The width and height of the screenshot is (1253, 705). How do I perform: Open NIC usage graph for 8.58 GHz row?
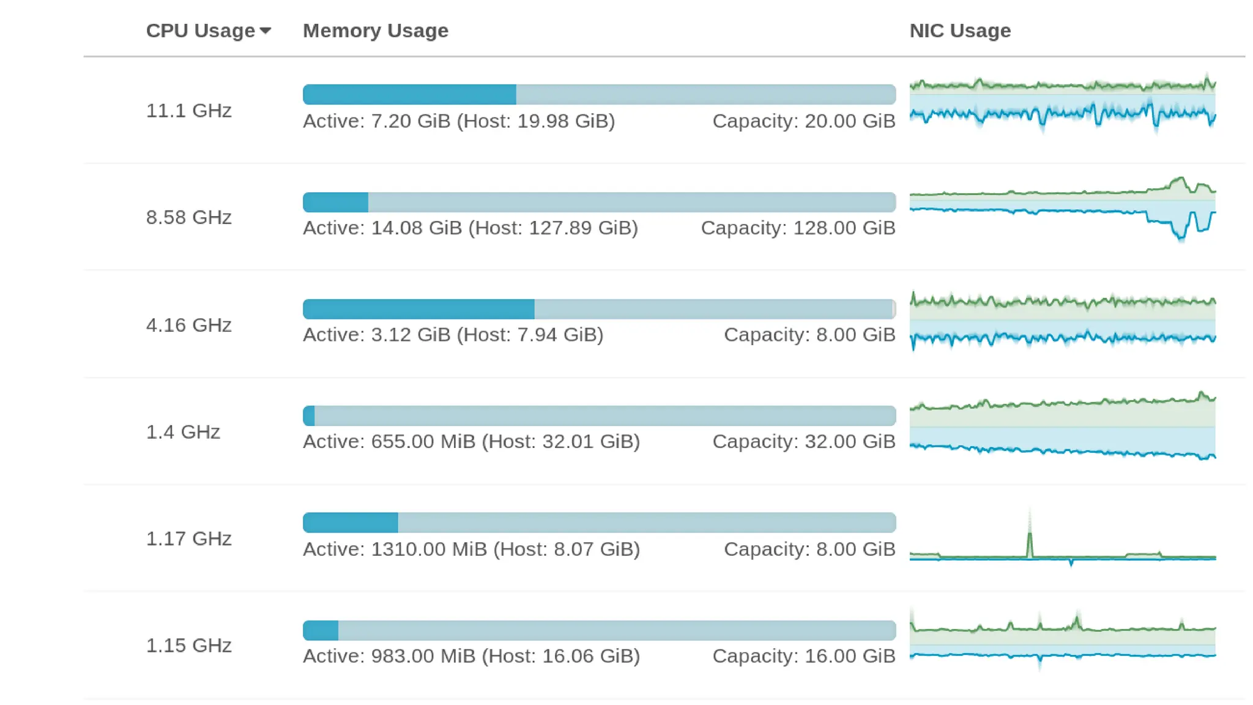click(1062, 209)
